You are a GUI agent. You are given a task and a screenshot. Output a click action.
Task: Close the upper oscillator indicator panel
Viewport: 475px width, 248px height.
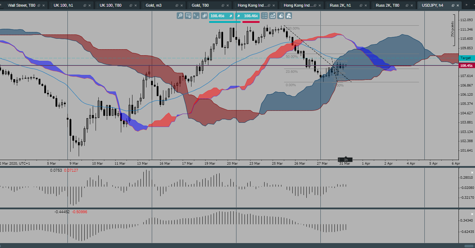pos(472,172)
